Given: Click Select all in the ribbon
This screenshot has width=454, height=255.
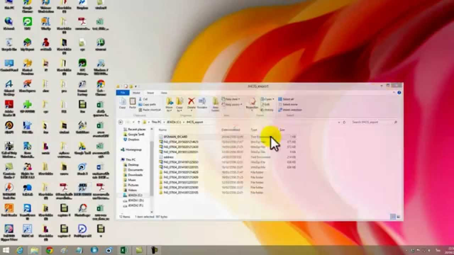Looking at the screenshot, I should click(x=286, y=99).
